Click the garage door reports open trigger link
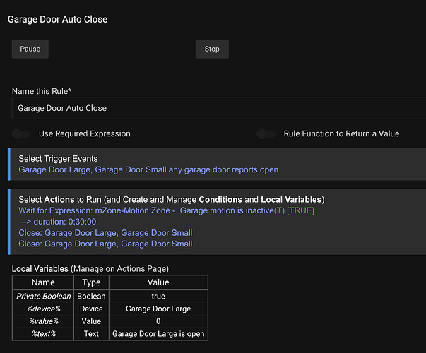This screenshot has width=426, height=353. pyautogui.click(x=148, y=169)
